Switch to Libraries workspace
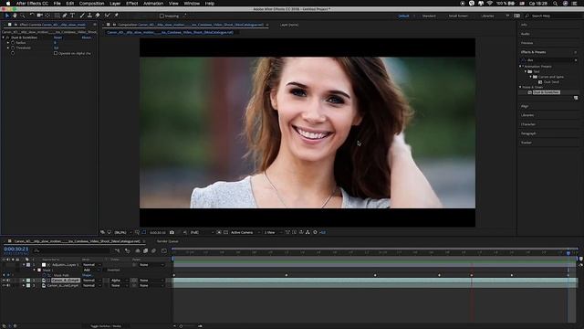Image resolution: width=584 pixels, height=329 pixels. coord(487,16)
